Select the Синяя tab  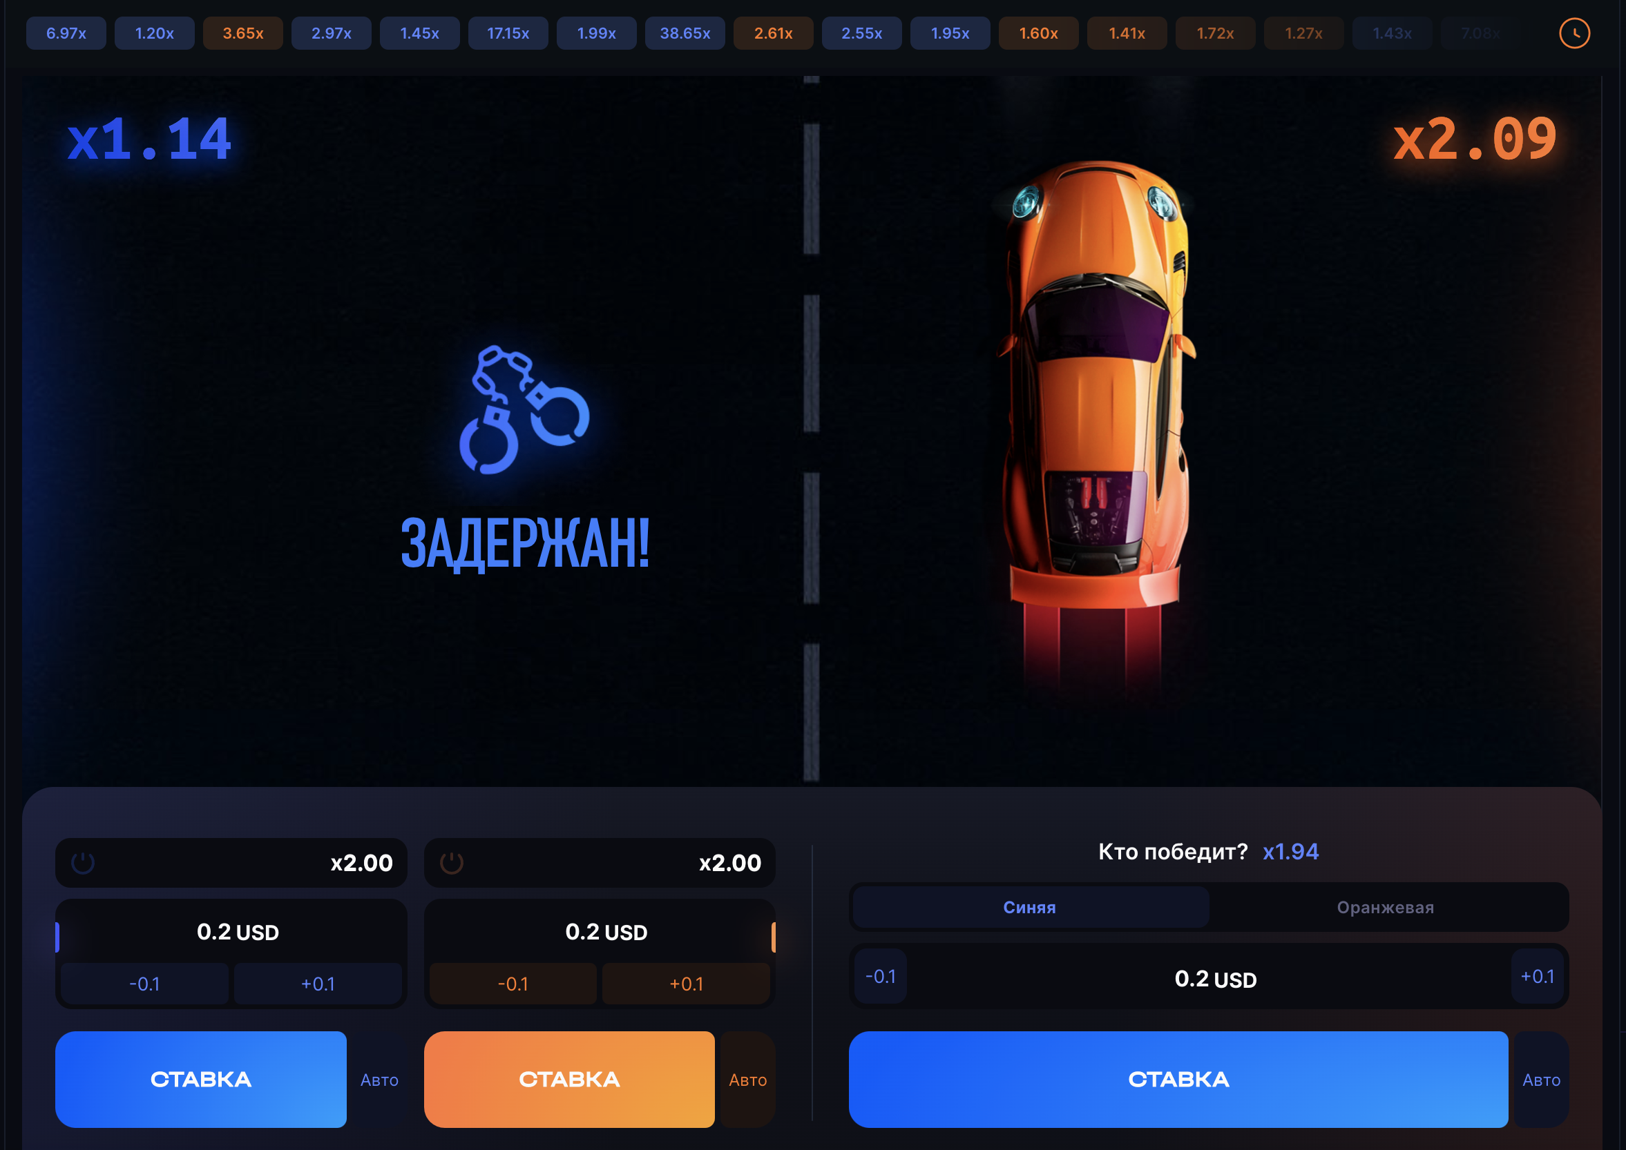[1030, 907]
